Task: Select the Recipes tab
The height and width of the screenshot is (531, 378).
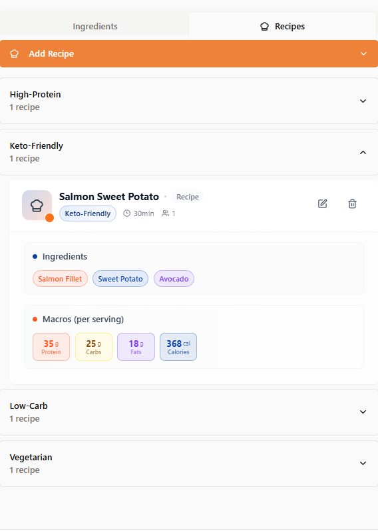Action: click(x=282, y=27)
